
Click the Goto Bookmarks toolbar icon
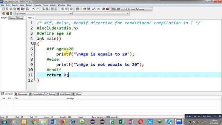[x=11, y=14]
